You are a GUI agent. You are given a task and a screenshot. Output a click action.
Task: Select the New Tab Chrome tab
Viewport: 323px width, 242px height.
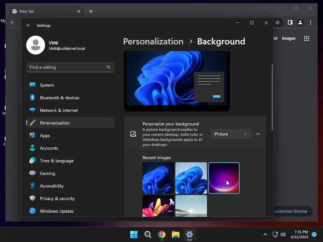tap(47, 11)
